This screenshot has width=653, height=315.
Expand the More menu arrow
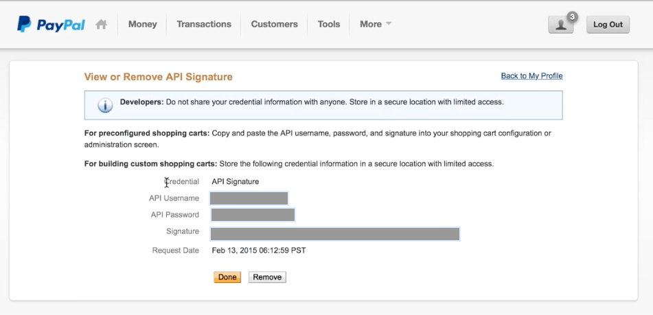pos(389,24)
